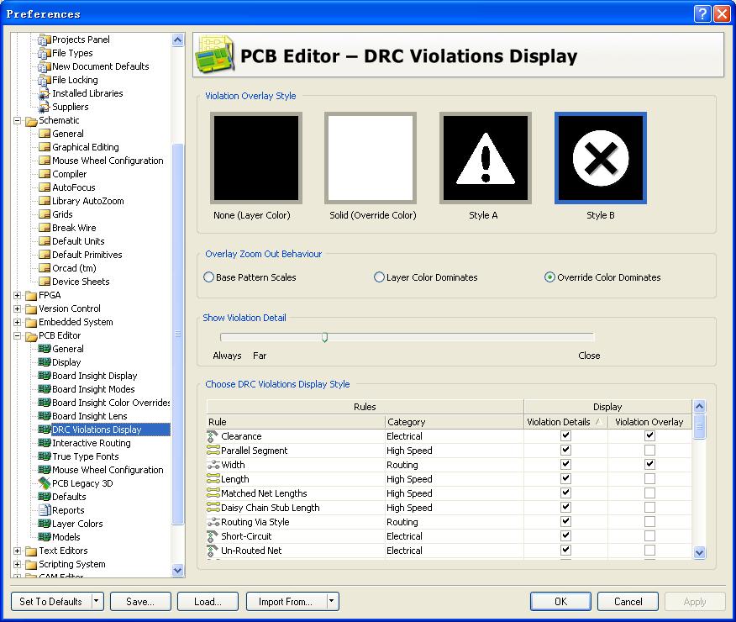The width and height of the screenshot is (736, 622).
Task: Click the Daisy Chain Stub Length icon
Action: click(x=213, y=508)
